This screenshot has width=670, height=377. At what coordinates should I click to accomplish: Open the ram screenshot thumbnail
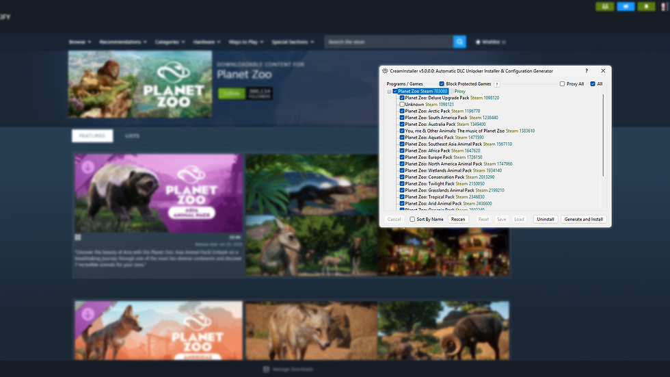pyautogui.click(x=443, y=330)
